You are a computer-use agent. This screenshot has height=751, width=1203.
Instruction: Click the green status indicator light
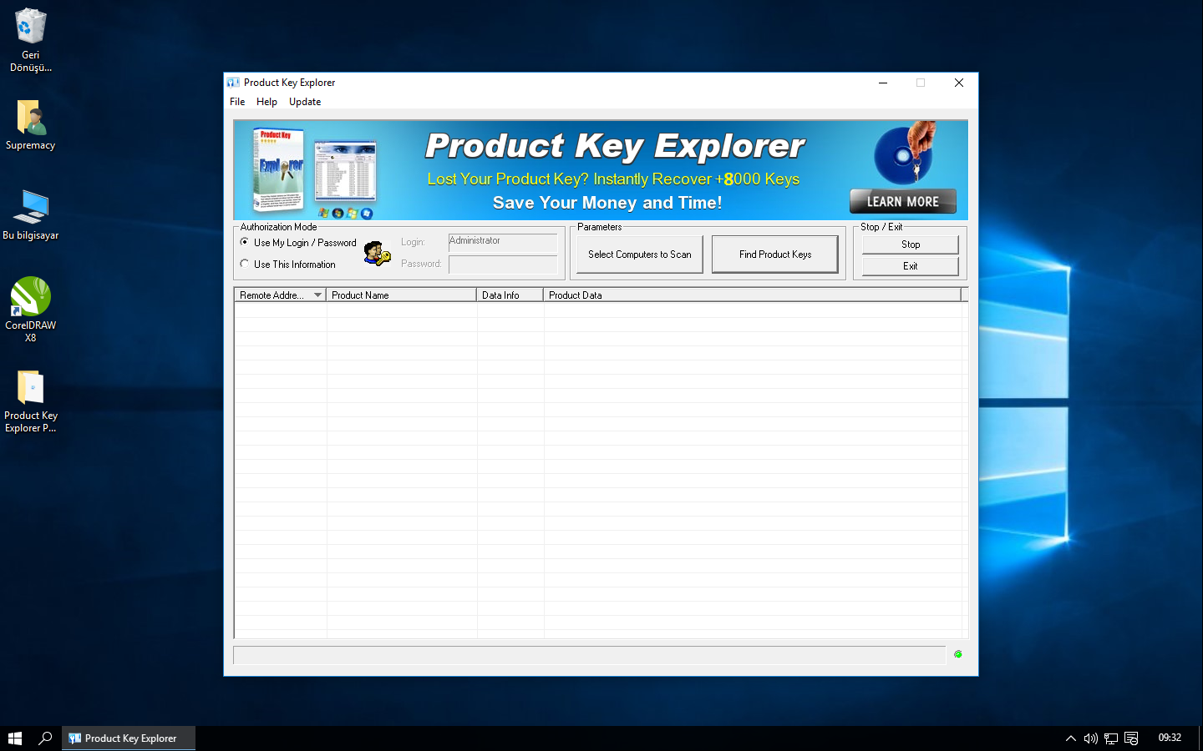(x=958, y=654)
